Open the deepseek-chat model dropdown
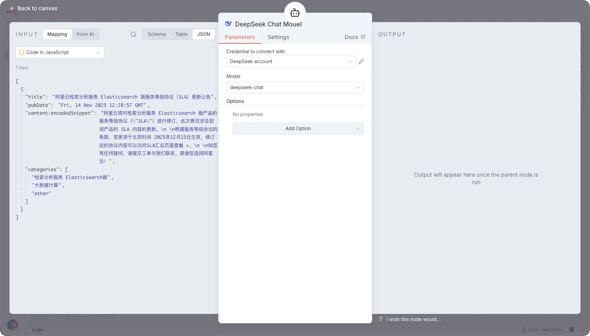 [x=295, y=88]
